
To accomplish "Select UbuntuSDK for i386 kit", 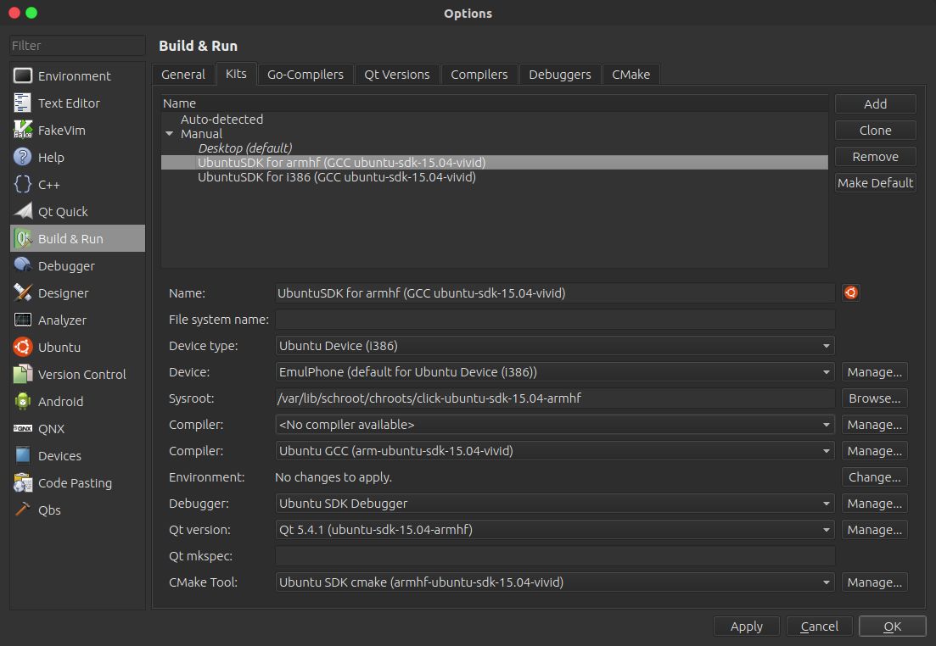I will tap(337, 177).
